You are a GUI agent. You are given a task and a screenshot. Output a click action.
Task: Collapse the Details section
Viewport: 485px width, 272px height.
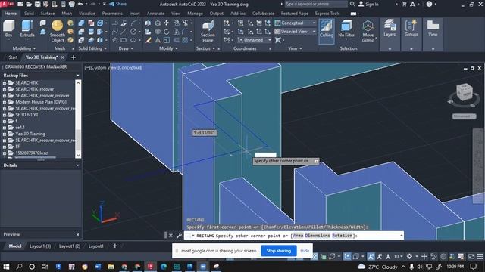[77, 165]
